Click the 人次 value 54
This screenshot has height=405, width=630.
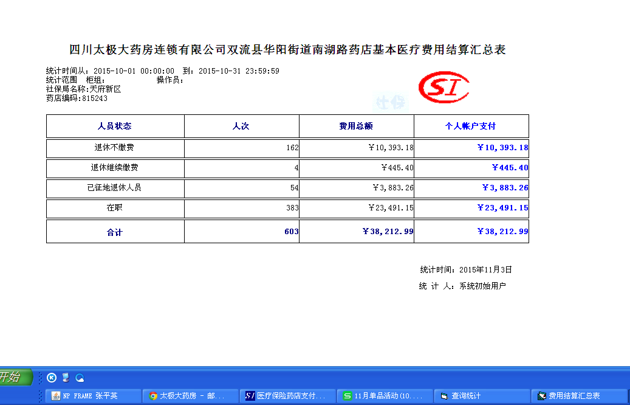pos(295,188)
